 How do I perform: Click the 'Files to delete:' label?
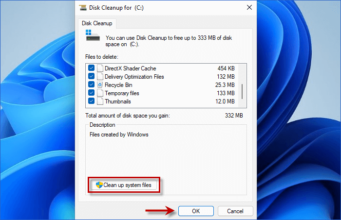[x=101, y=57]
